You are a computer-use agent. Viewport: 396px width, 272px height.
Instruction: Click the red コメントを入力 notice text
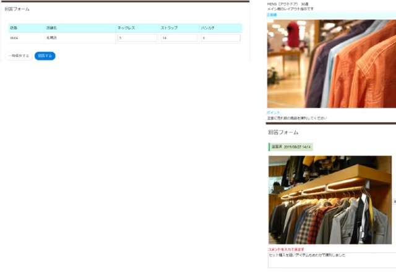pyautogui.click(x=286, y=249)
